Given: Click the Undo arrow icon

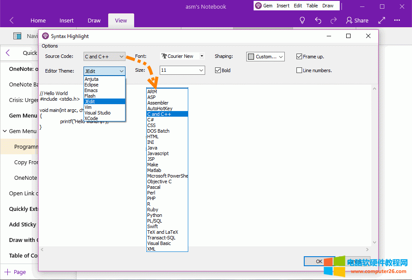Looking at the screenshot, I should [318, 20].
